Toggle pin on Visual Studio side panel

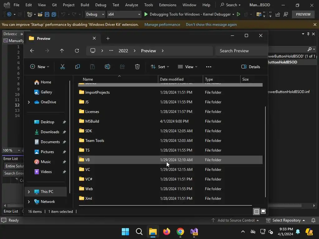pyautogui.click(x=308, y=34)
